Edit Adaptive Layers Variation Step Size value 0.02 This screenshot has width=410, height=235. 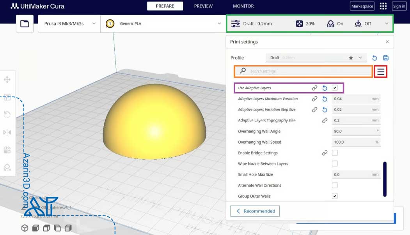click(356, 110)
